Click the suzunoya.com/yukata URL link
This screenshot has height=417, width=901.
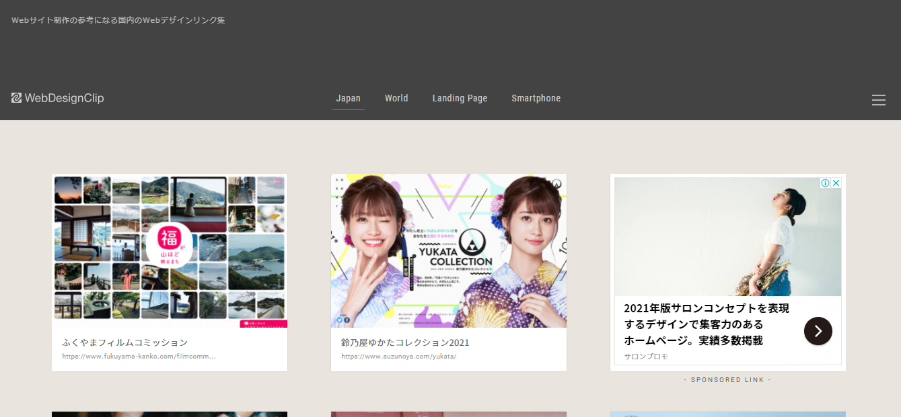[398, 357]
